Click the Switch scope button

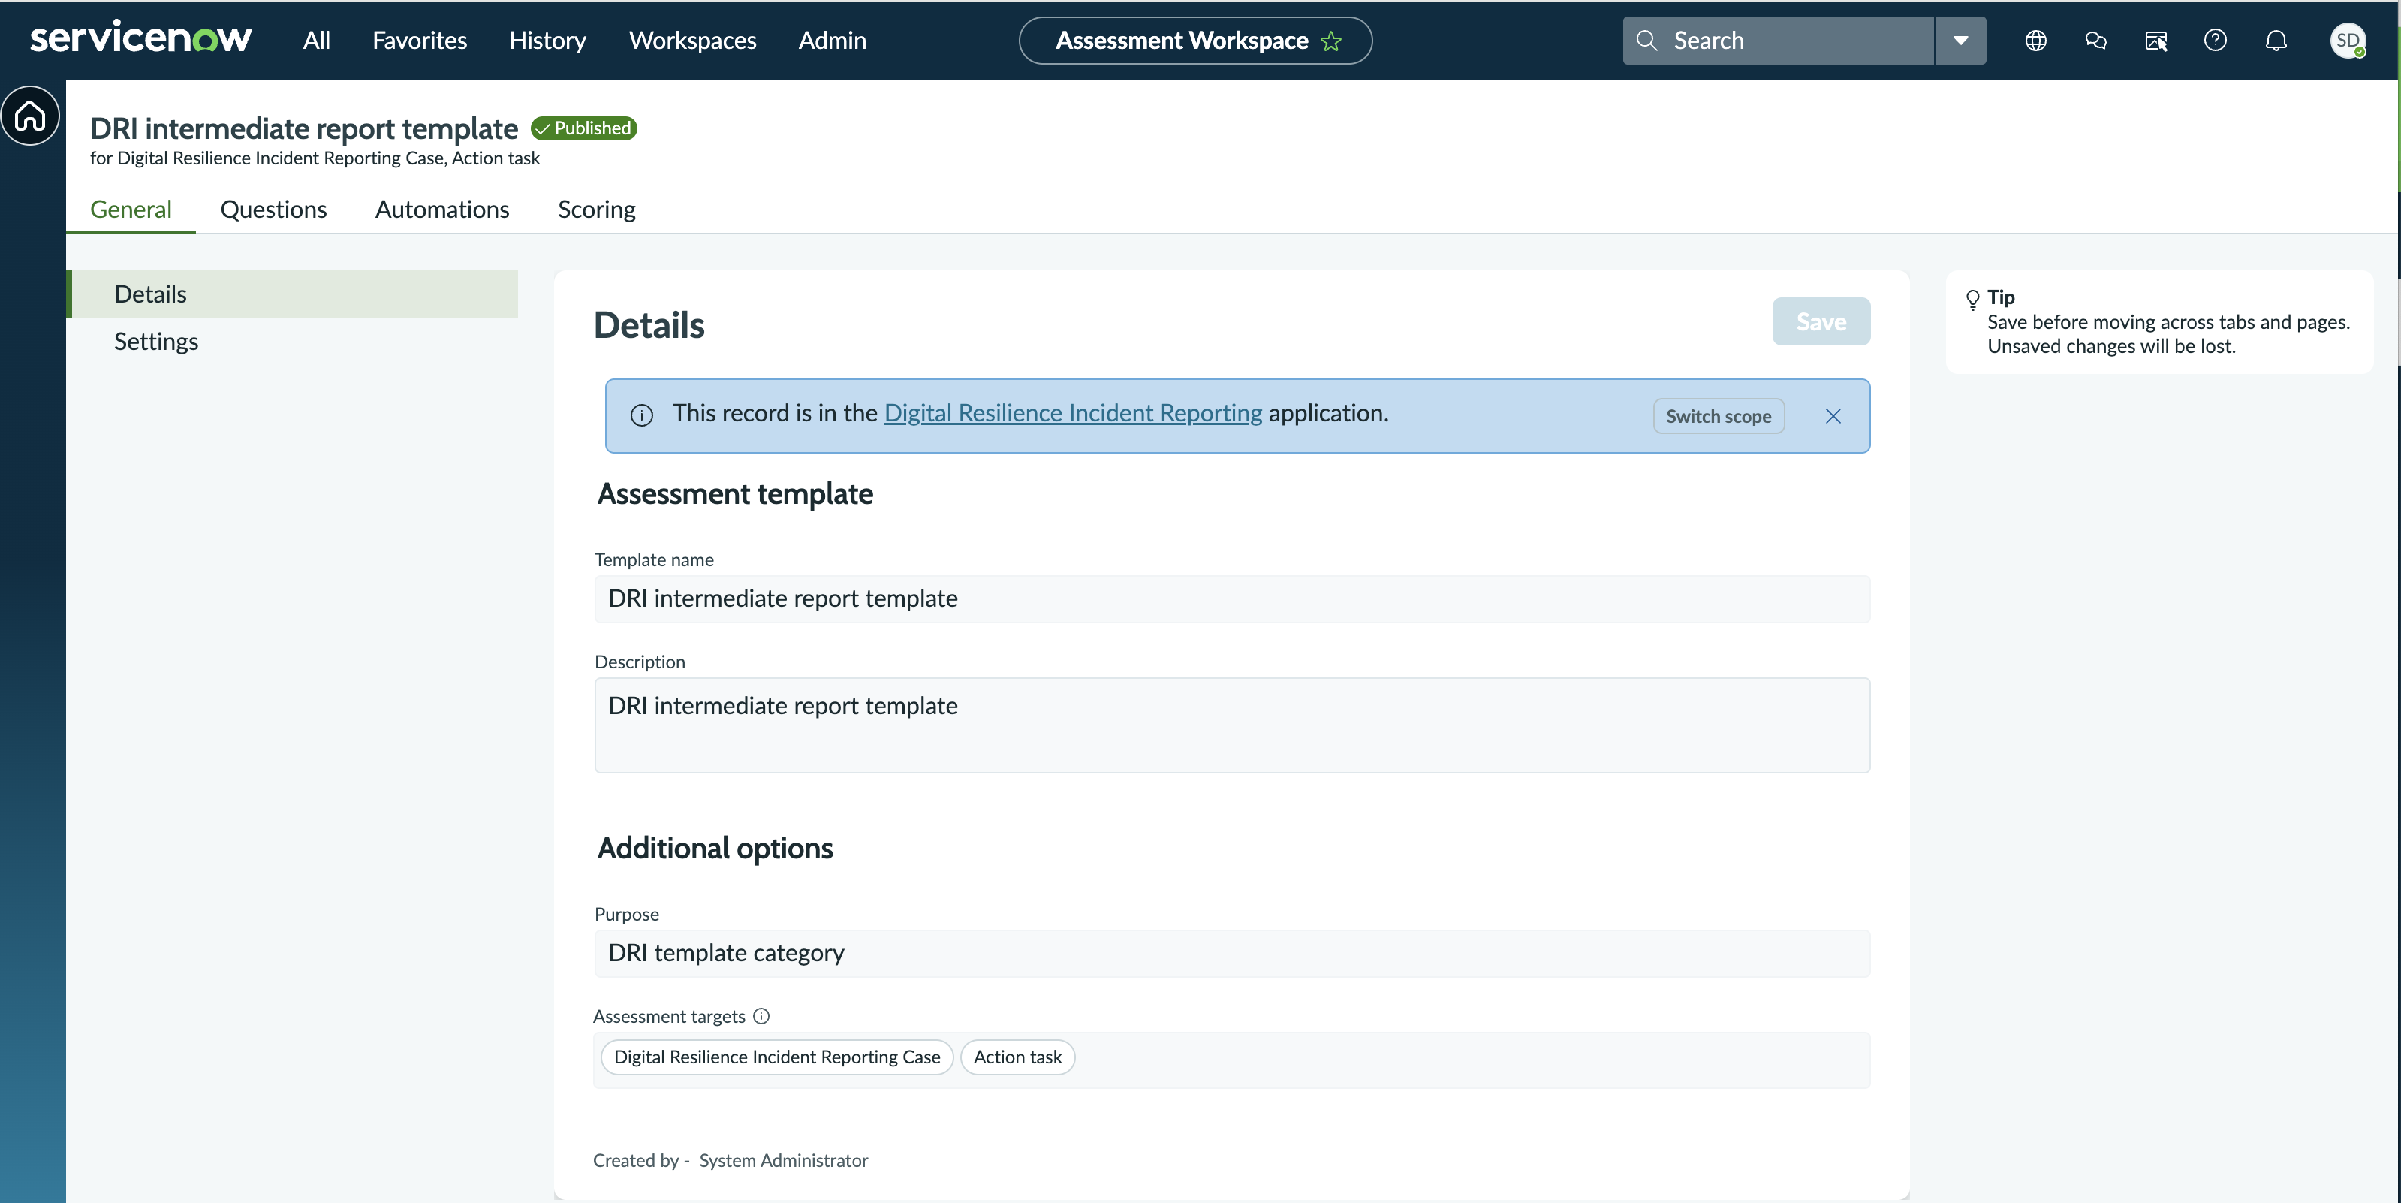point(1719,416)
